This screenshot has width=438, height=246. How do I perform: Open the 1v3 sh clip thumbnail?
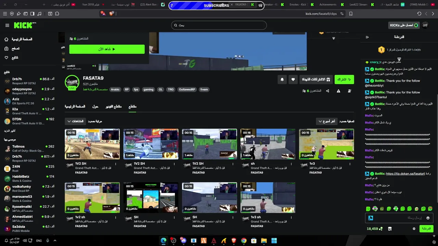(268, 198)
